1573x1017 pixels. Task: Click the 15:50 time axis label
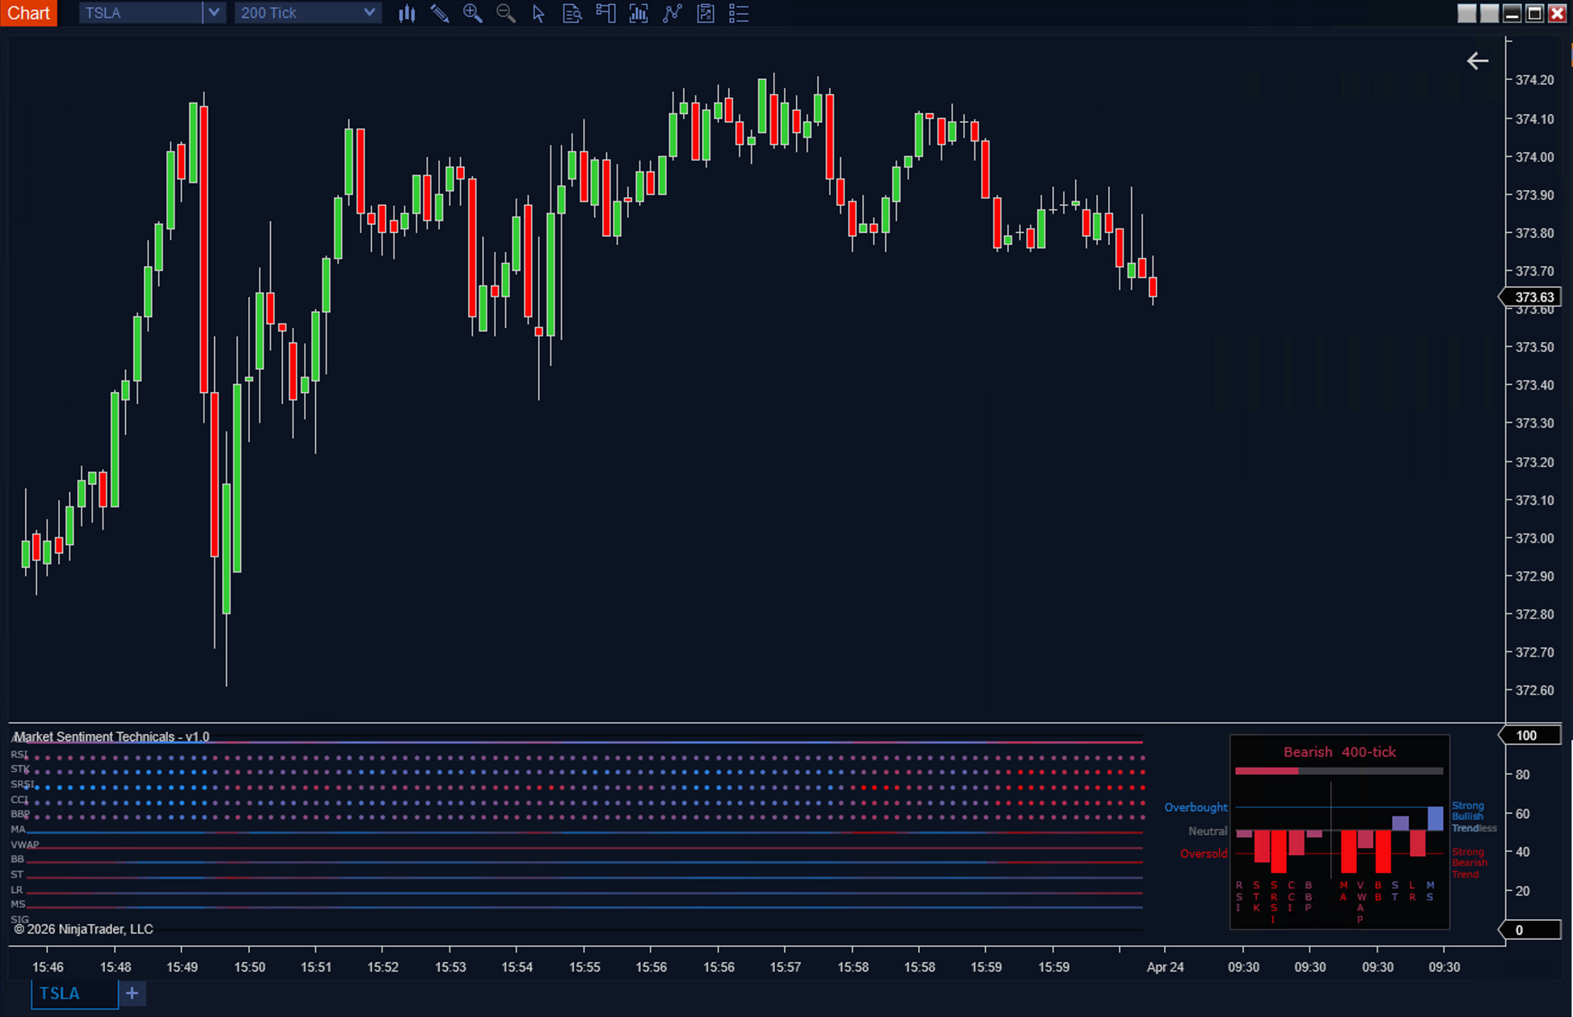(249, 967)
